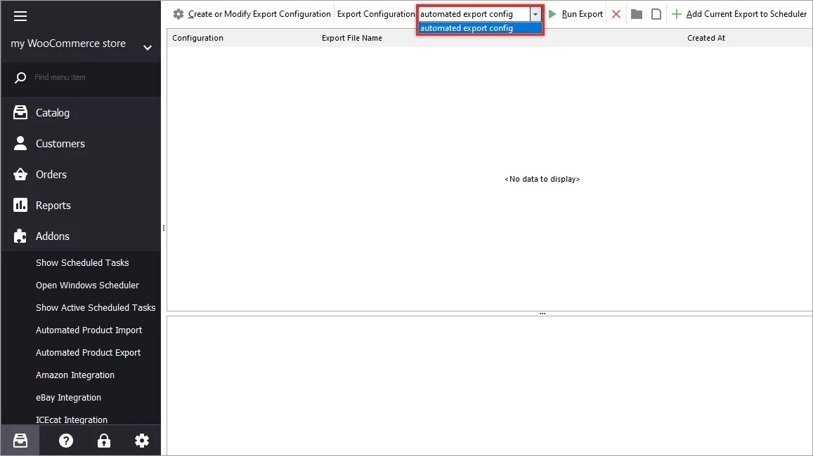The height and width of the screenshot is (456, 813).
Task: Open the Export Configuration dropdown arrow
Action: [x=535, y=13]
